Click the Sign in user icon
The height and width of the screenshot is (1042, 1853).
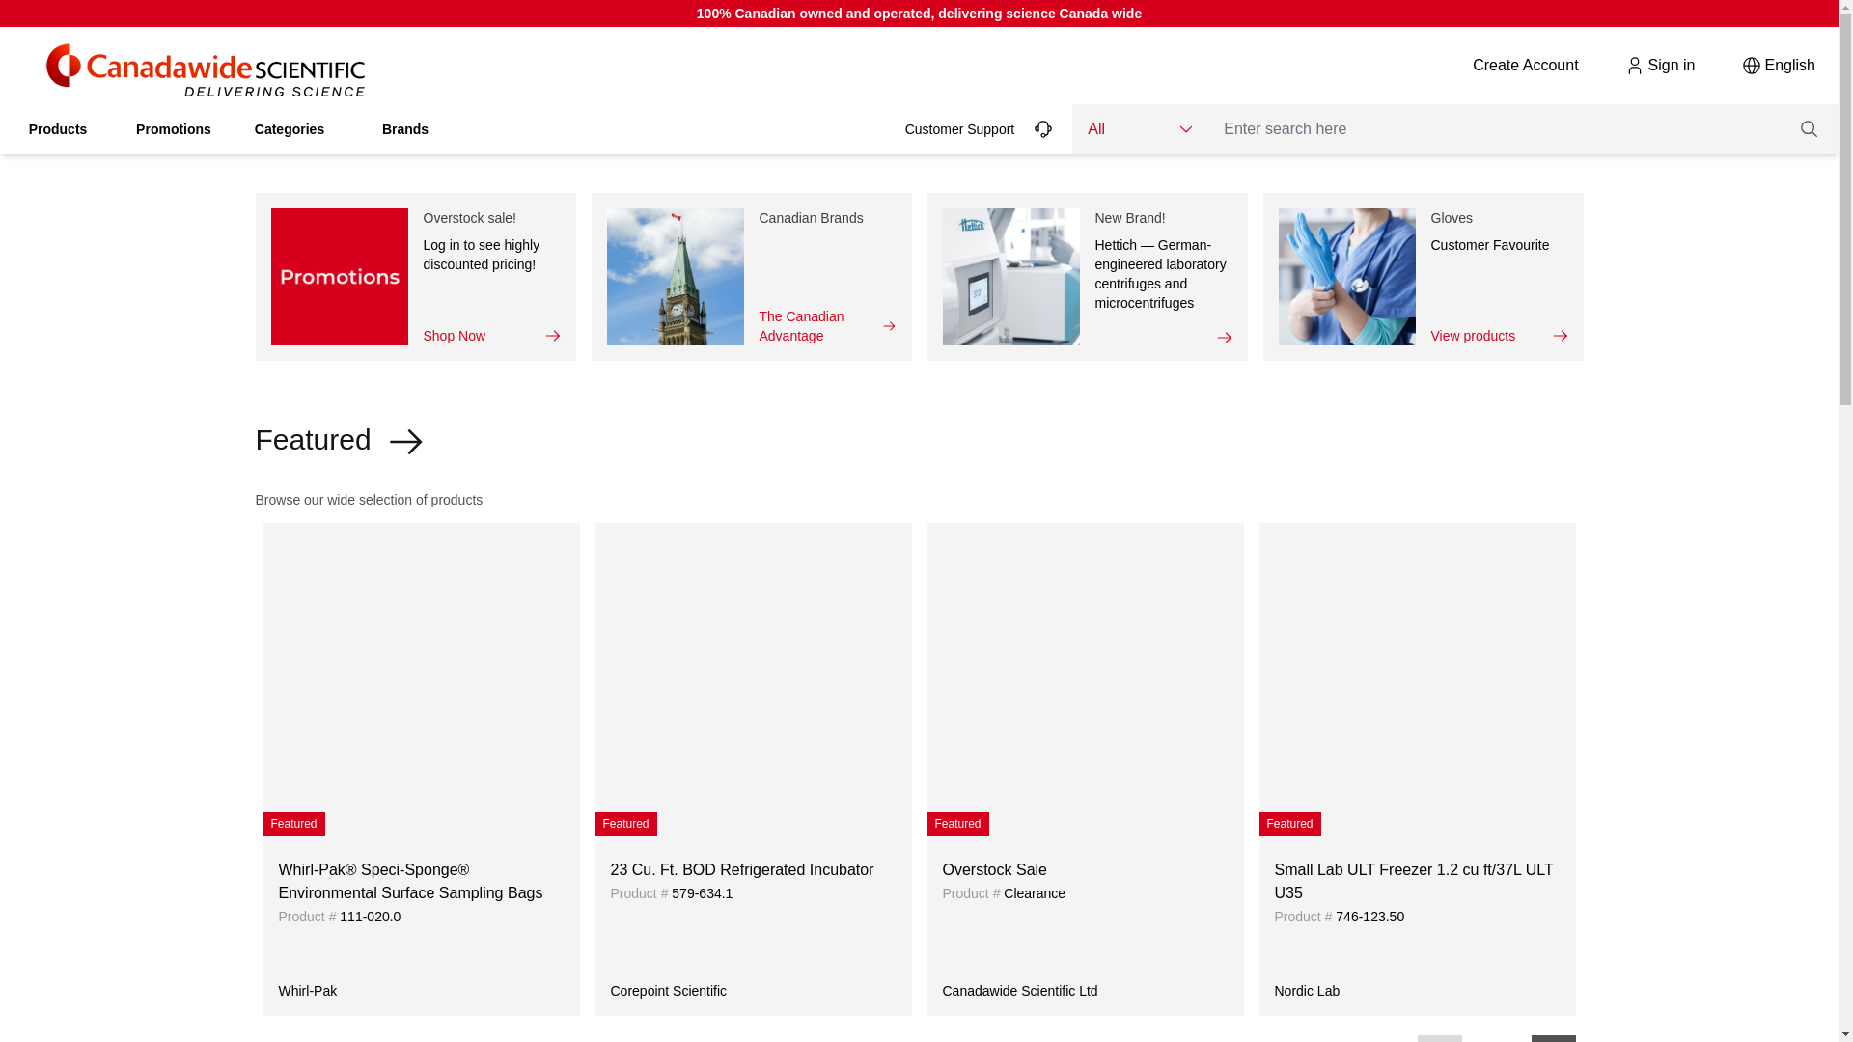pos(1634,66)
